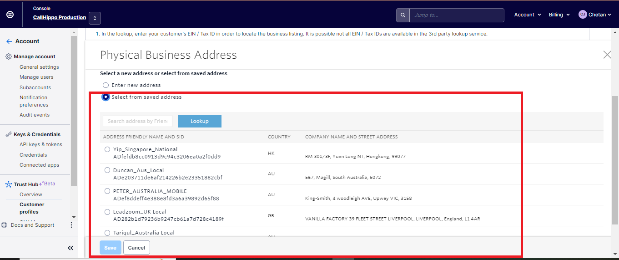Screen dimensions: 619x260
Task: Select the Select from saved address option
Action: 106,97
